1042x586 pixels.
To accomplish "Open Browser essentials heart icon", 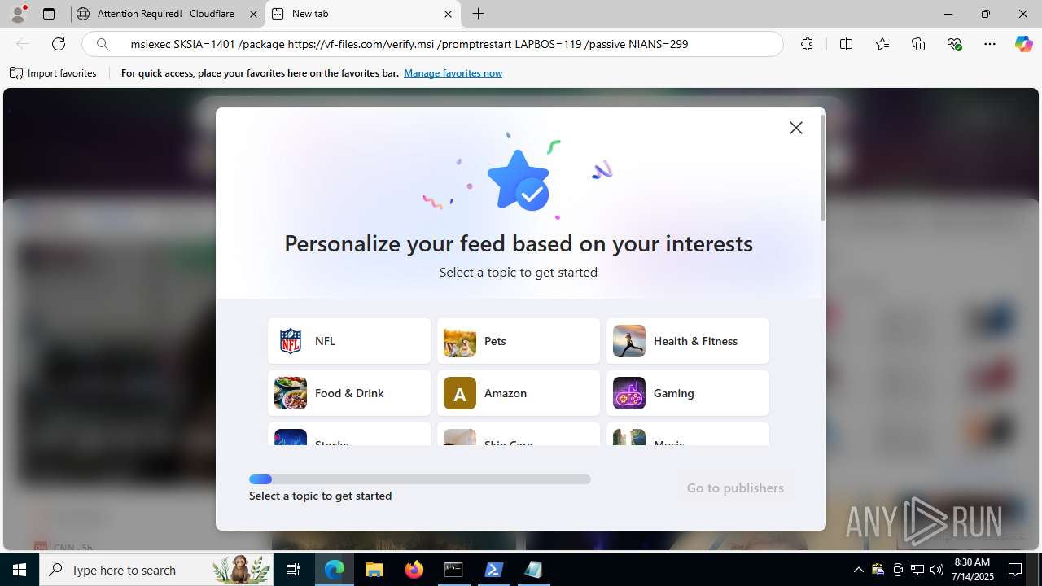I will click(954, 44).
